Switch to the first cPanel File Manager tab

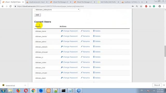point(60,2)
